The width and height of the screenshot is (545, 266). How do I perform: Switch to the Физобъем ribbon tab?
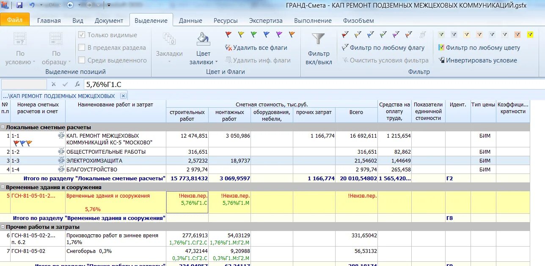pos(358,20)
